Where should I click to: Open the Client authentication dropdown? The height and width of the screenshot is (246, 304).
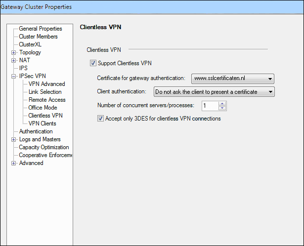[x=214, y=92]
